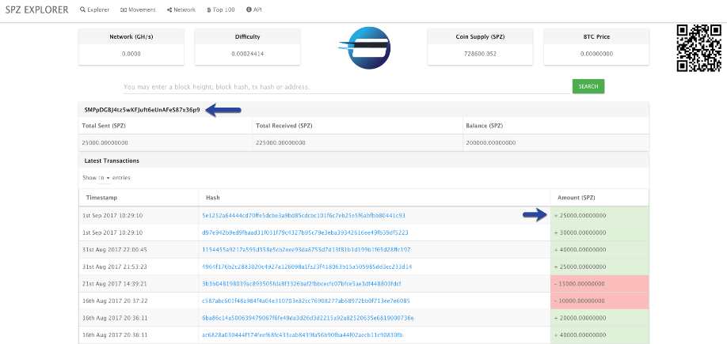Click the bitcoin icon beside Top 100
The width and height of the screenshot is (727, 344).
coord(207,10)
